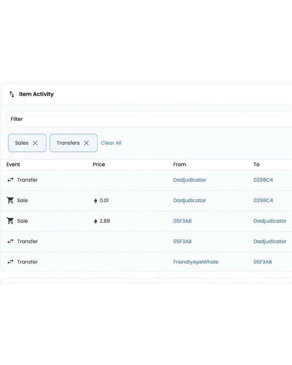
Task: Click the Transfers filter chip label
Action: [x=68, y=143]
